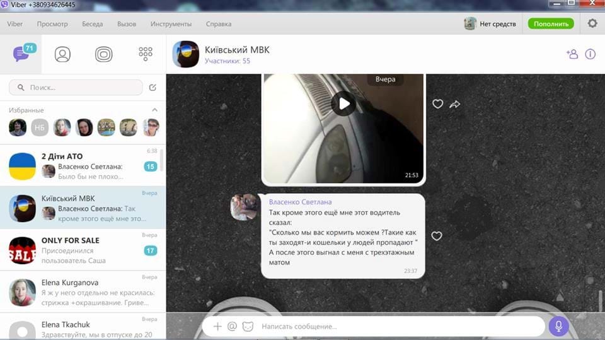Image resolution: width=605 pixels, height=340 pixels.
Task: Open chat info panel icon
Action: click(591, 54)
